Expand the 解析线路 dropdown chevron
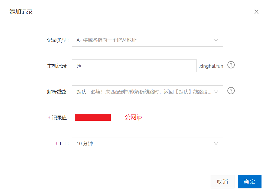This screenshot has width=268, height=191. tap(216, 92)
